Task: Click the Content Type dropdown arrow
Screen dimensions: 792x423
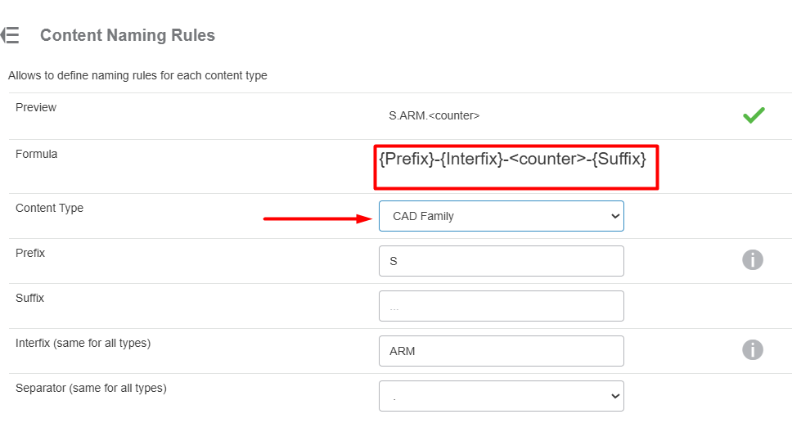Action: (615, 216)
